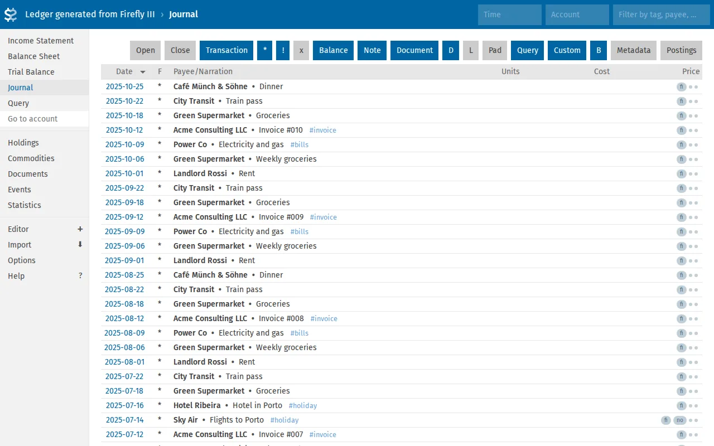Viewport: 714px width, 446px height.
Task: Click #holiday tag on Hotel Ribeira row
Action: pos(303,406)
